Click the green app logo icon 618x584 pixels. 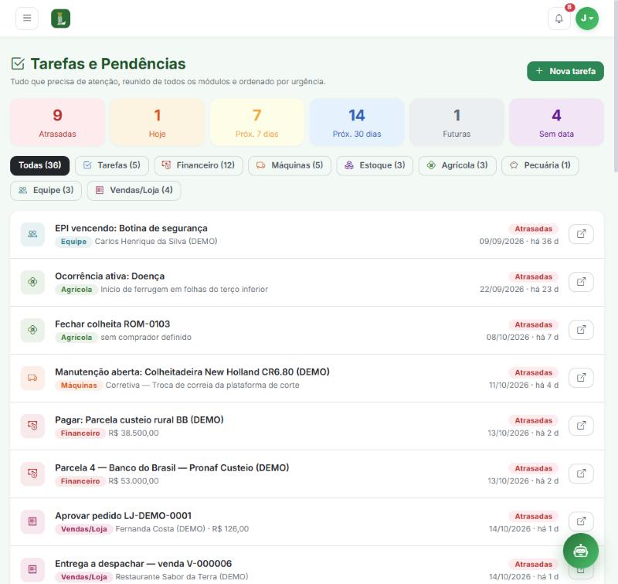click(x=61, y=19)
